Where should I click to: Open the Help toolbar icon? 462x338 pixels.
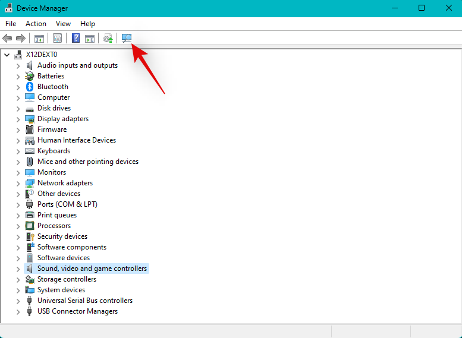[76, 39]
